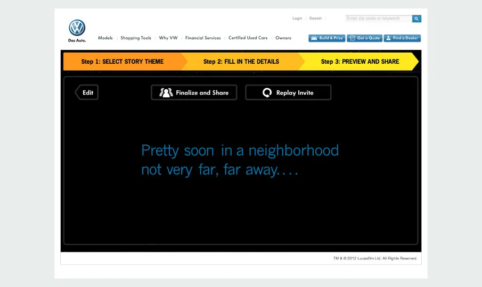Click the Get a Quote button

click(365, 38)
